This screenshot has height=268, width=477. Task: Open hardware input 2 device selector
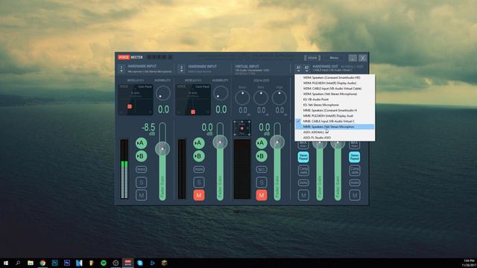pyautogui.click(x=182, y=68)
